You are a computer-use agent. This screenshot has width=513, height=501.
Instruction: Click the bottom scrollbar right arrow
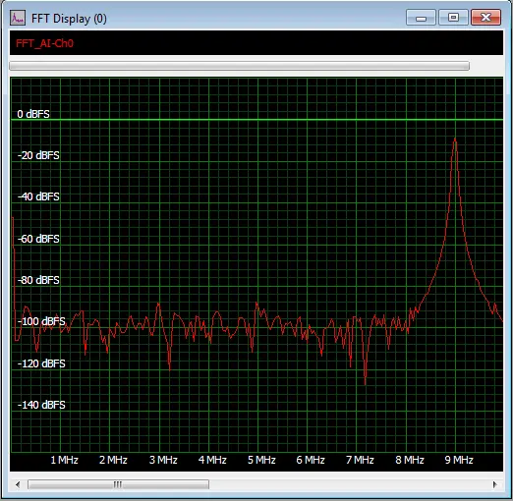pos(494,484)
